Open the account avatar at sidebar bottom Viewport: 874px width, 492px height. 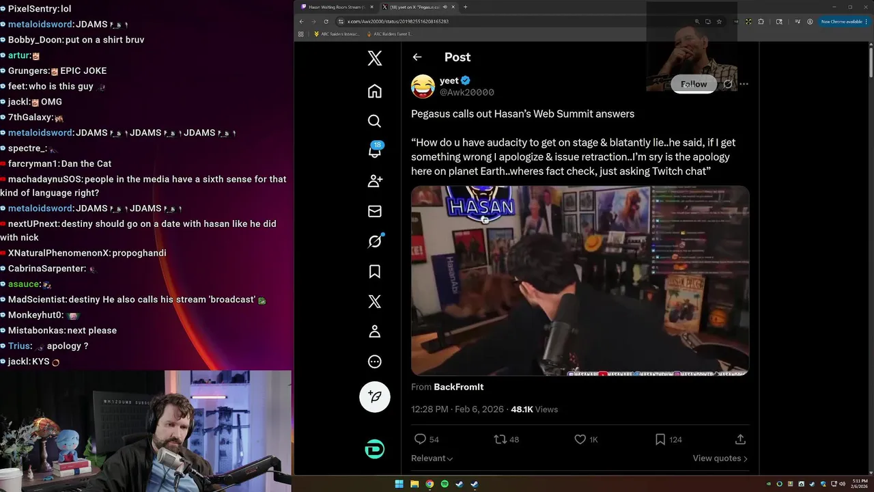[x=375, y=449]
